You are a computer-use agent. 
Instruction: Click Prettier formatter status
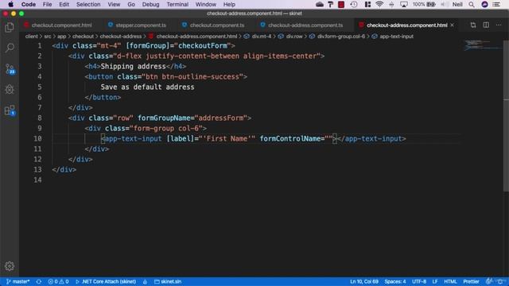[x=471, y=281]
